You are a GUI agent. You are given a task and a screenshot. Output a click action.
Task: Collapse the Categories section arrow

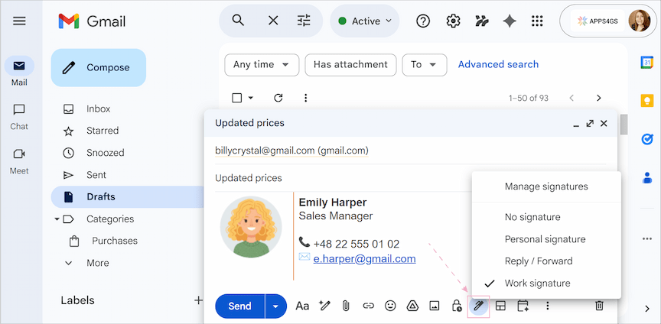pos(56,219)
